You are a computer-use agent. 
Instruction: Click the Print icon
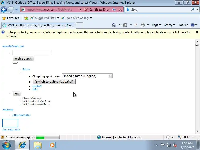[x=143, y=25]
